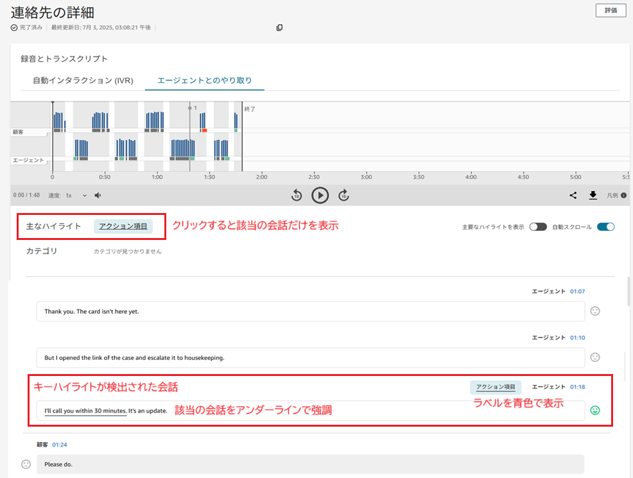Seek to 1:30 on the timeline axis
The width and height of the screenshot is (633, 478).
[209, 177]
